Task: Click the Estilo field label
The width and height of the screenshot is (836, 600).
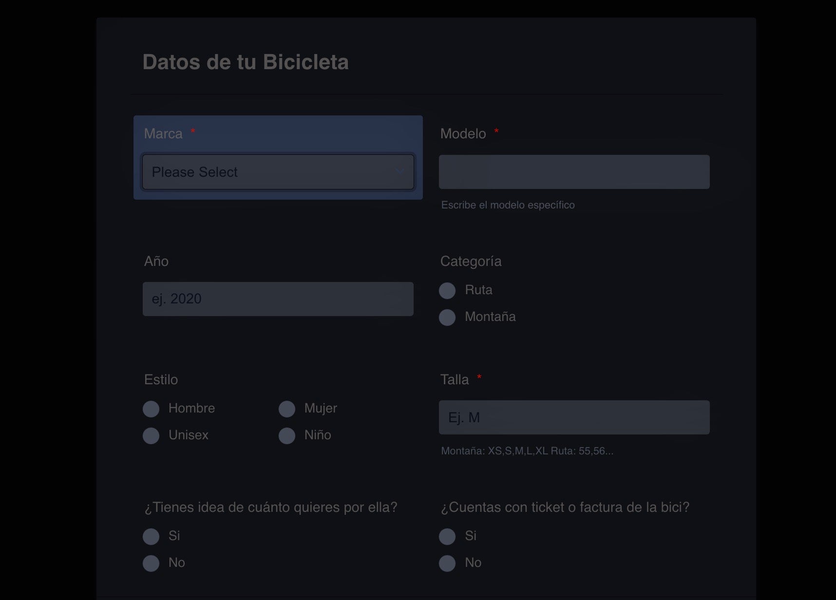Action: 161,380
